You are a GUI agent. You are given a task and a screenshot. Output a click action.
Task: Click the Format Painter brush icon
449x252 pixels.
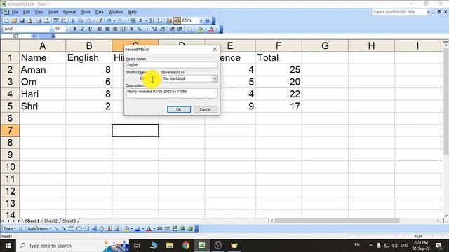click(x=100, y=20)
